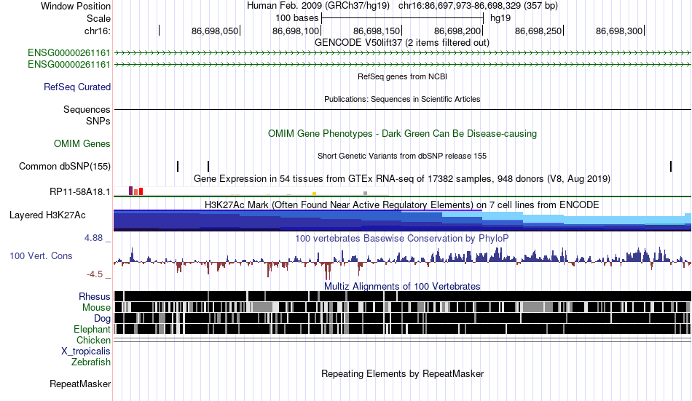This screenshot has height=401, width=692.
Task: Click the RefSeq Curated track label
Action: click(77, 87)
